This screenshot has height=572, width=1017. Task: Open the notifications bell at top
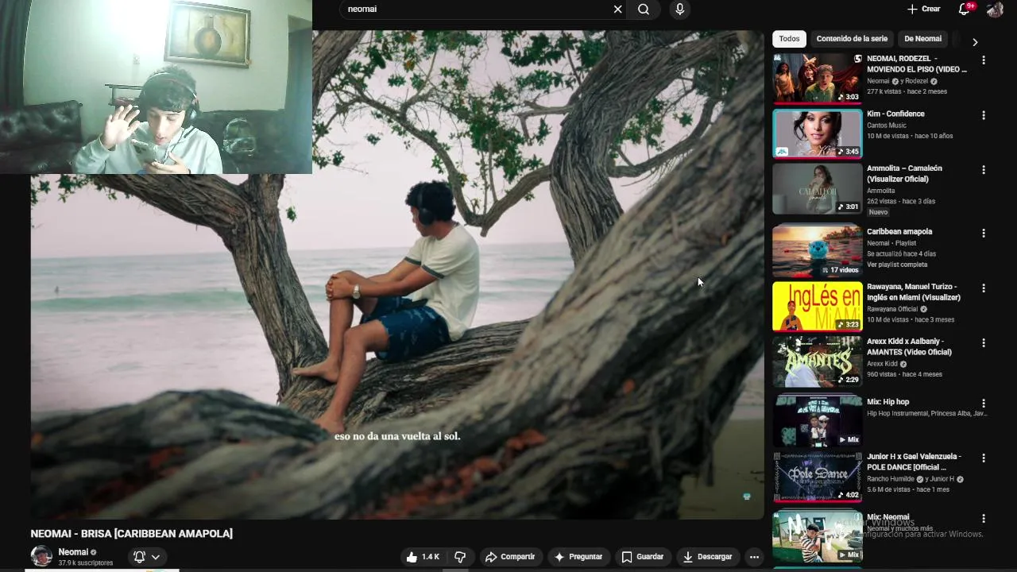point(964,9)
